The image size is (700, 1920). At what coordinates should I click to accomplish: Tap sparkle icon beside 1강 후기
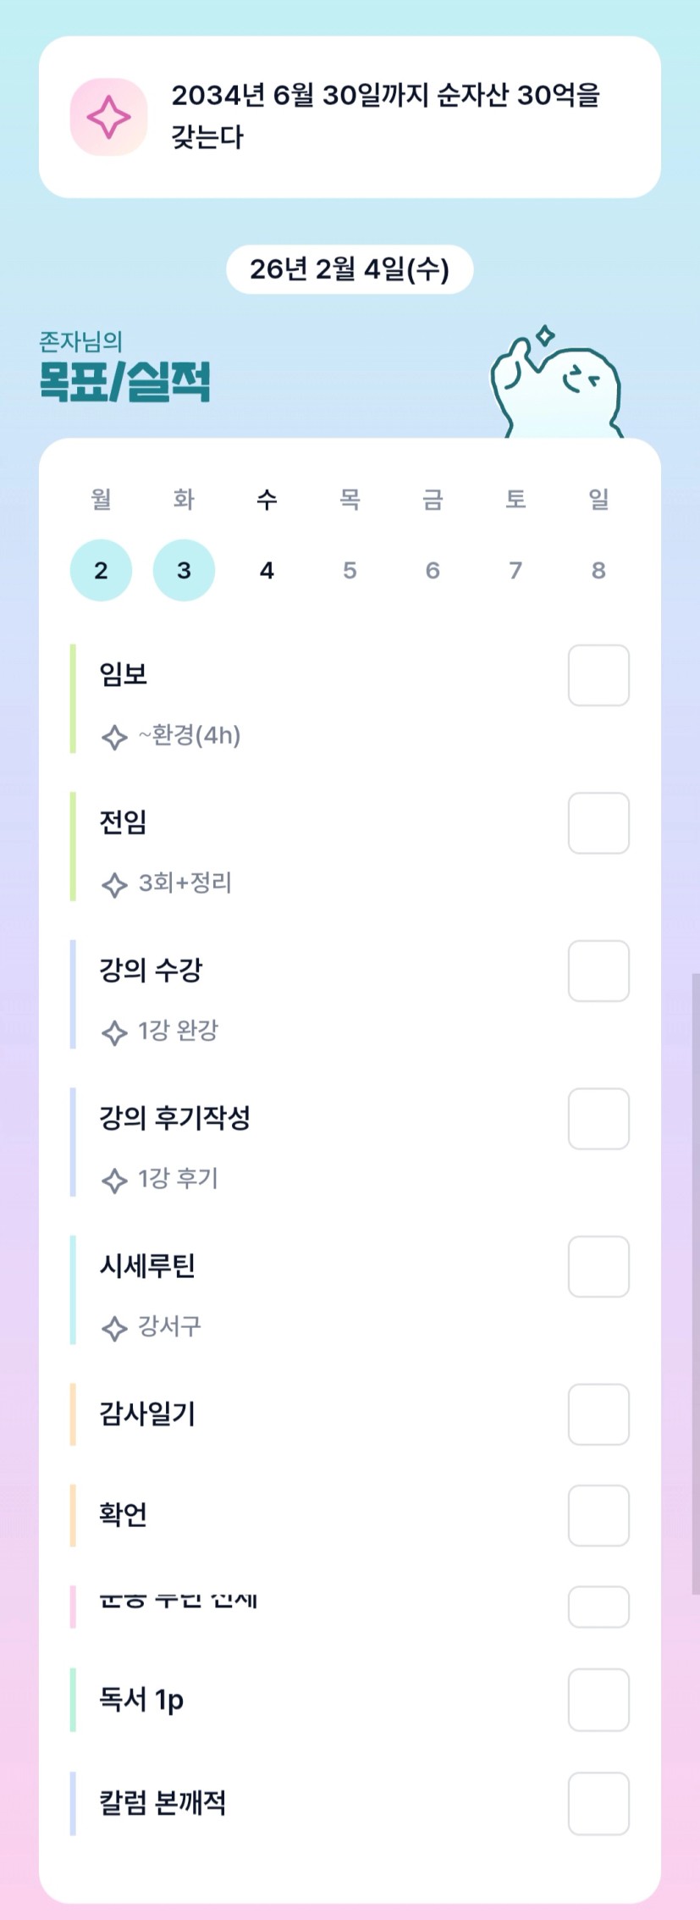(x=114, y=1180)
